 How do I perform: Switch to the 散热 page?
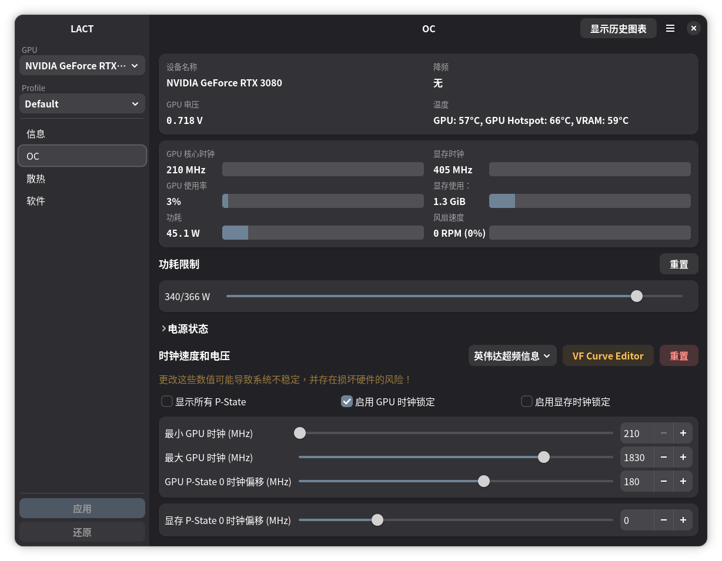(x=36, y=179)
